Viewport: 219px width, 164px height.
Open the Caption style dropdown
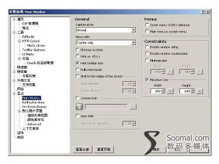coord(134,30)
